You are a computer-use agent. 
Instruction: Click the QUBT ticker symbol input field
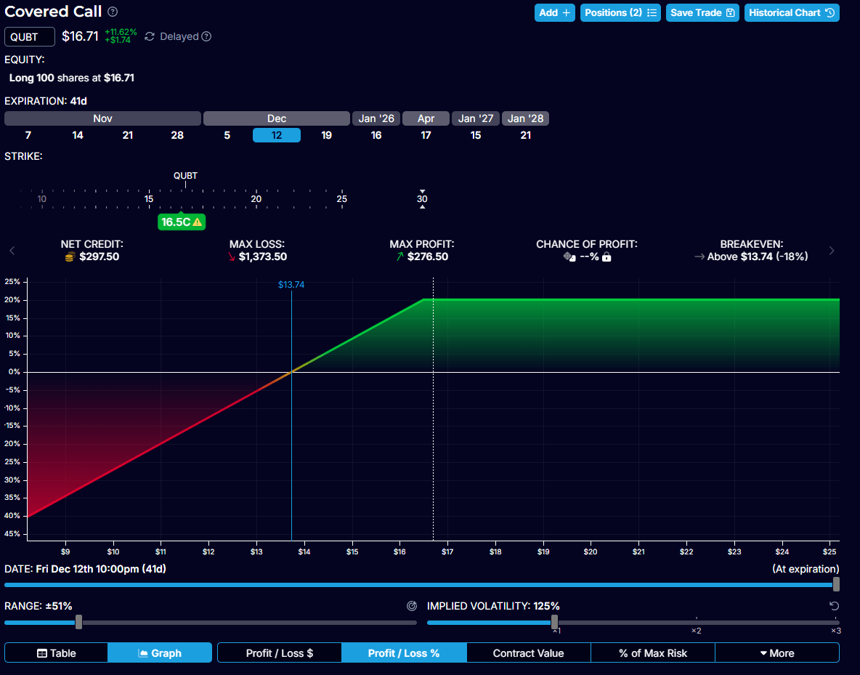(x=30, y=37)
